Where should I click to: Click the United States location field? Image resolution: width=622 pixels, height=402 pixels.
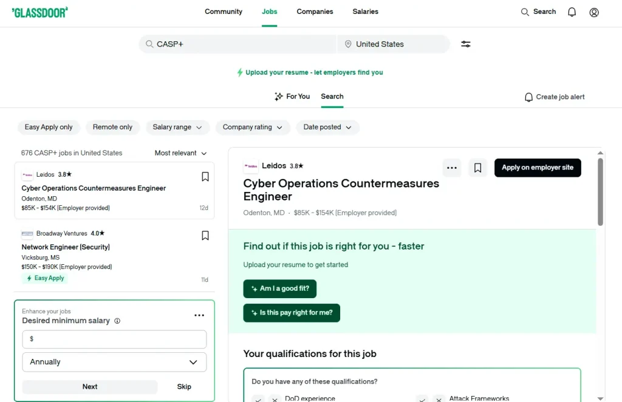[394, 44]
